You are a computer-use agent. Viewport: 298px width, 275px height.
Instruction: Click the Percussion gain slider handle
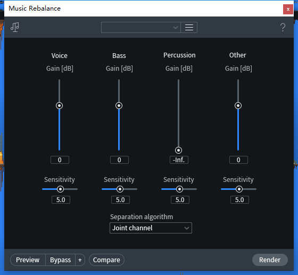click(x=178, y=150)
